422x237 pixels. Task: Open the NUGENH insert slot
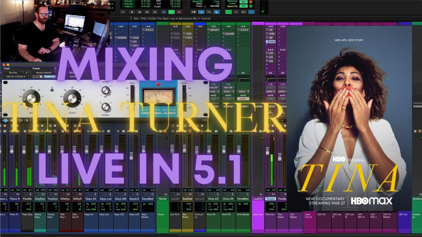pos(121,38)
